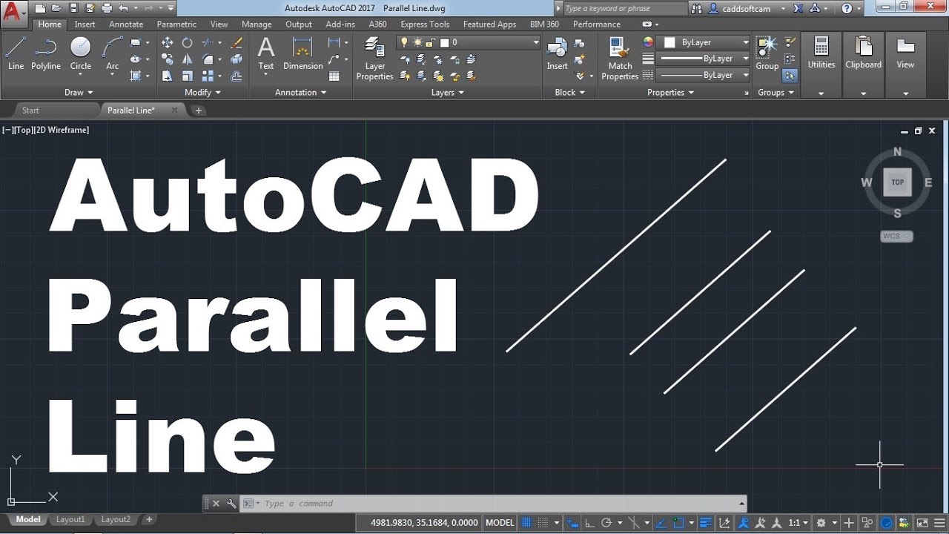Image resolution: width=949 pixels, height=534 pixels.
Task: Click the Table tool in Annotation
Action: coord(334,76)
